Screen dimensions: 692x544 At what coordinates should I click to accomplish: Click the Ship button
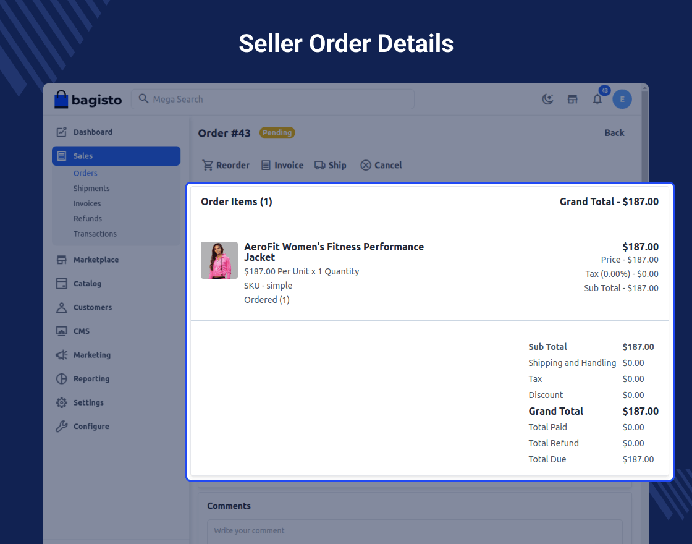[330, 165]
